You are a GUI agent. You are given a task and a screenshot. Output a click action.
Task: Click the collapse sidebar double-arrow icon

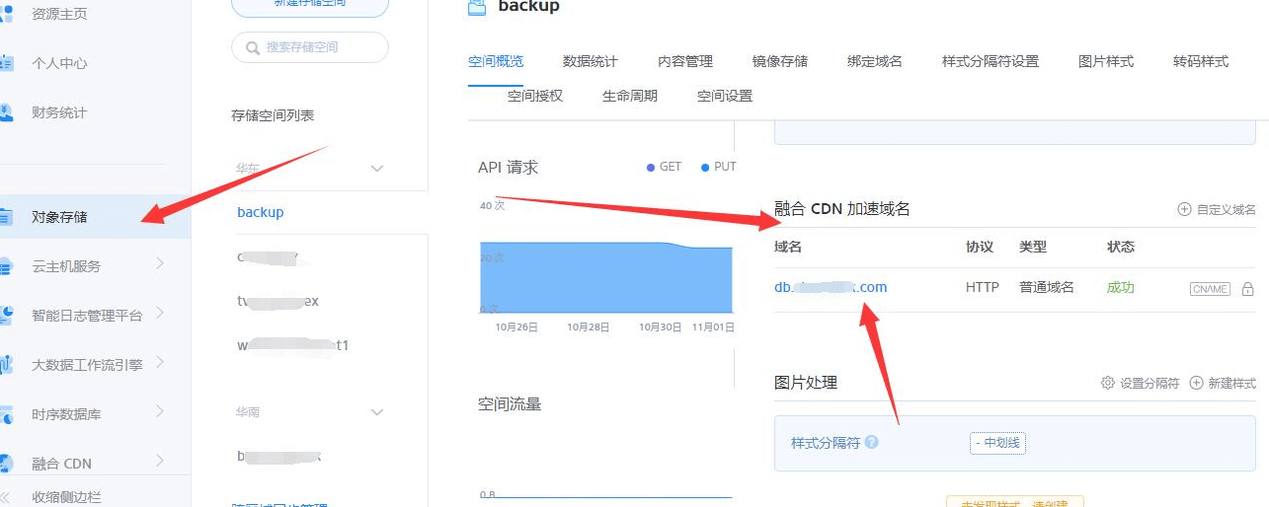[x=6, y=496]
